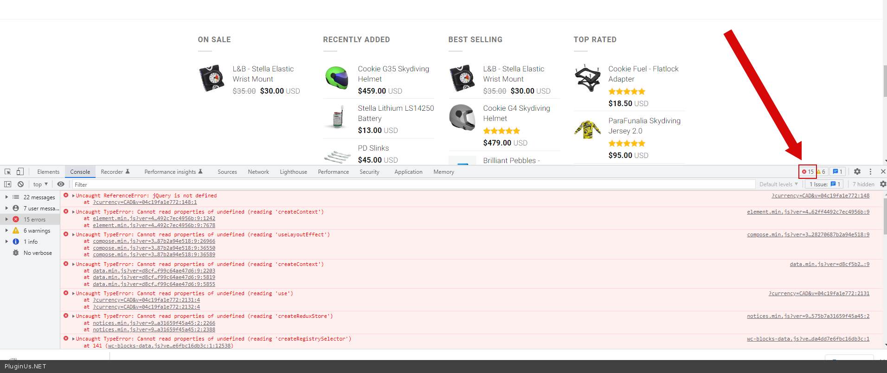Open the top JavaScript context dropdown
The width and height of the screenshot is (887, 373).
40,184
